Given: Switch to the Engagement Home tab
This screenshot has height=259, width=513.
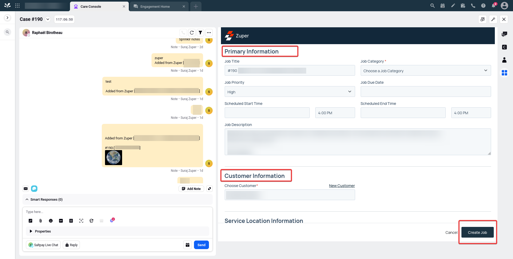Looking at the screenshot, I should (155, 6).
